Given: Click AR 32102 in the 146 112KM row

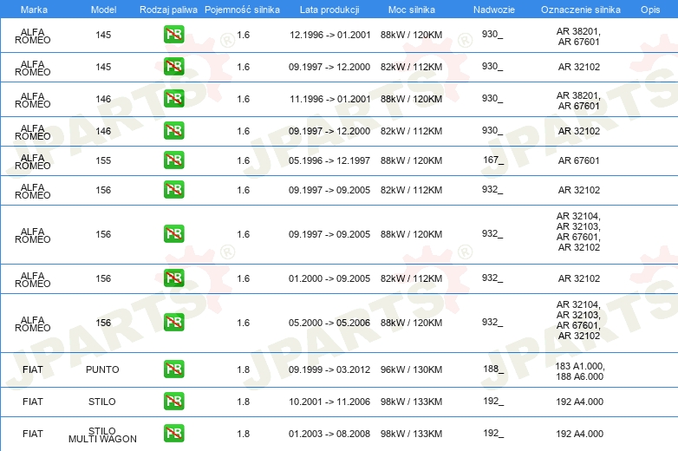Looking at the screenshot, I should point(578,131).
